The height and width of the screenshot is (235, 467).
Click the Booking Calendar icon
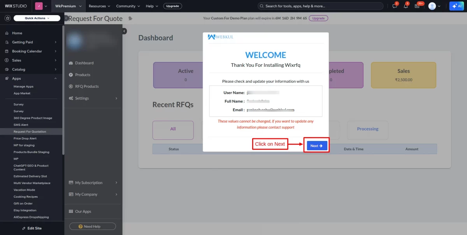pyautogui.click(x=7, y=51)
